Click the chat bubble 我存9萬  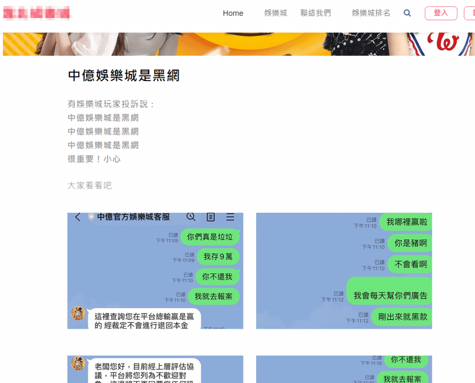(218, 257)
